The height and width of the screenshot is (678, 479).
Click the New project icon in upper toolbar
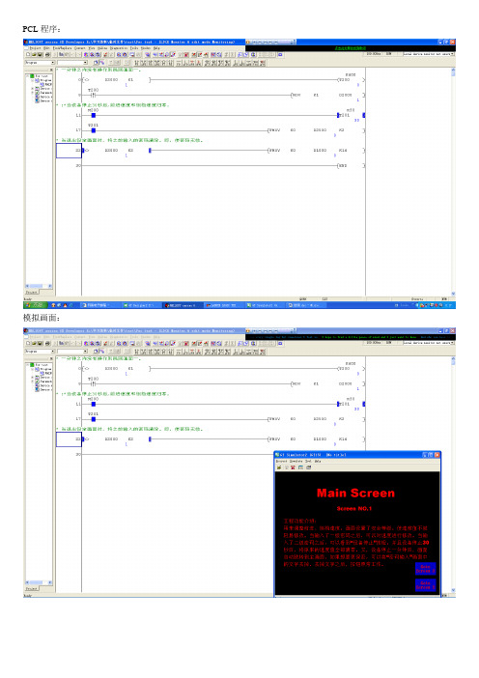point(28,55)
